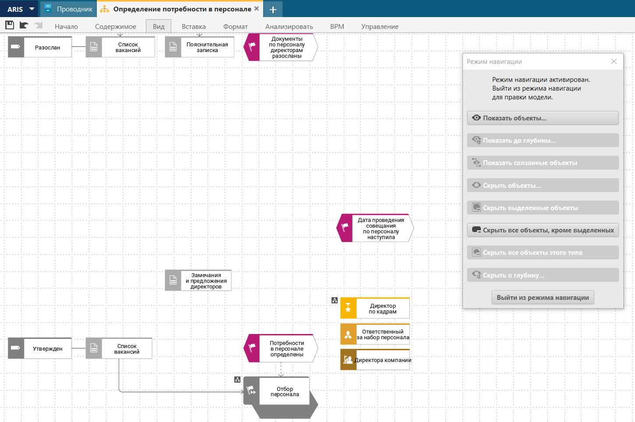Click assignment icon beside Отбор персонала

click(x=237, y=380)
